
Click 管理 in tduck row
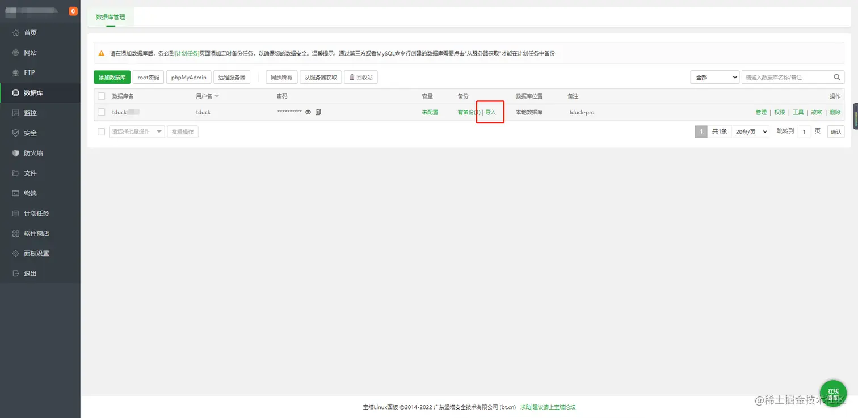(761, 112)
